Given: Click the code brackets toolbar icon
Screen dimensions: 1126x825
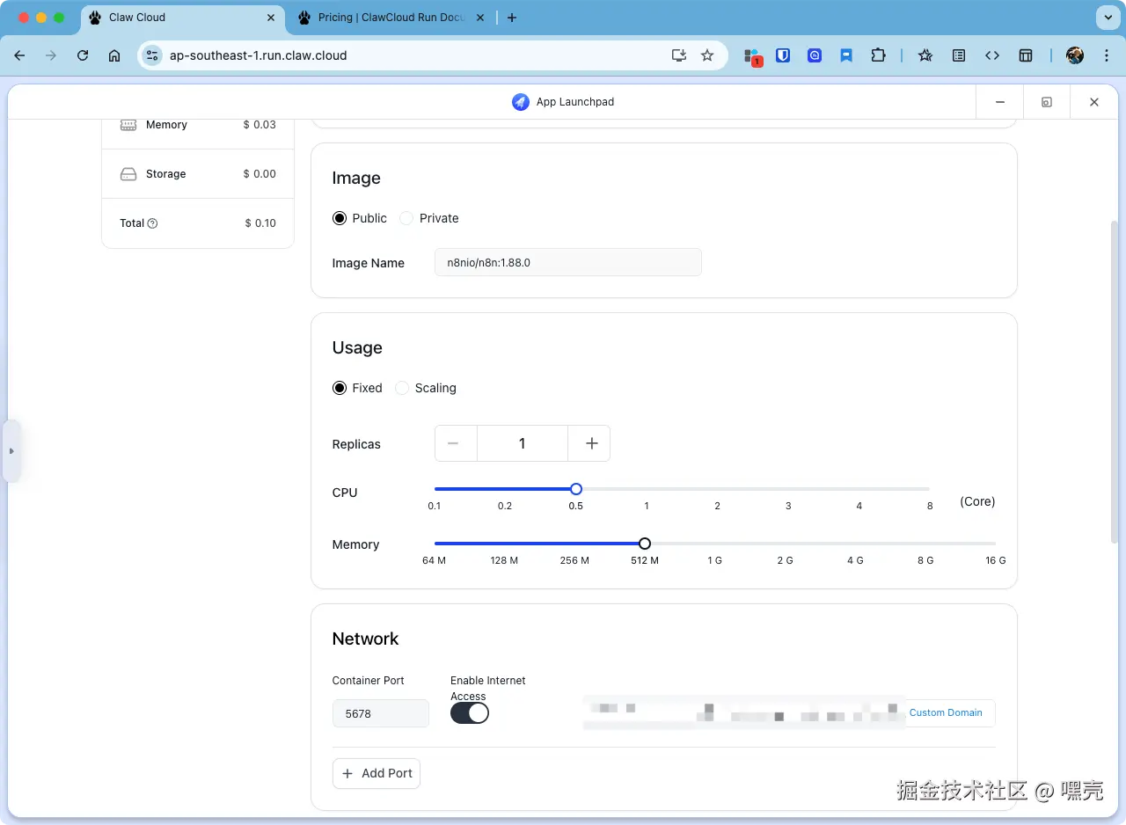Looking at the screenshot, I should pyautogui.click(x=992, y=55).
